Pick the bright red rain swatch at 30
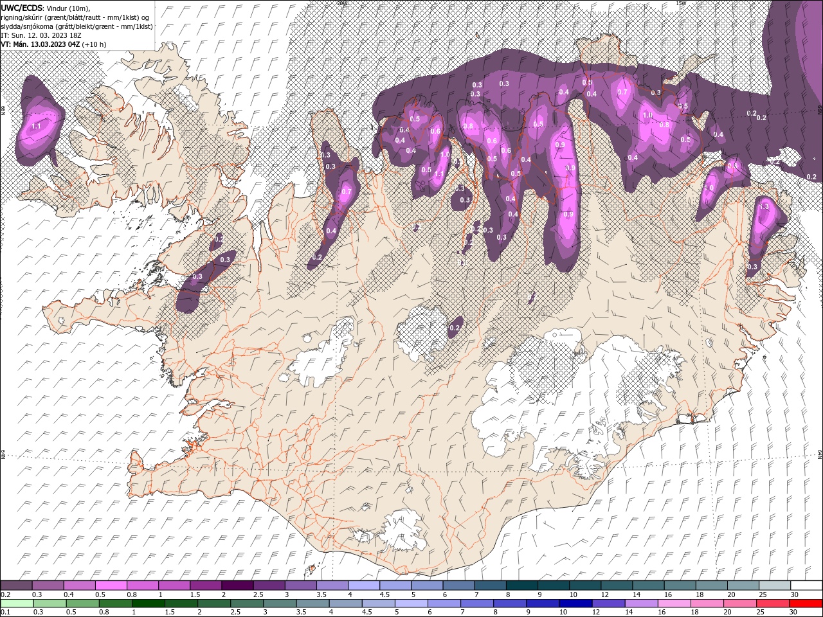 point(806,604)
